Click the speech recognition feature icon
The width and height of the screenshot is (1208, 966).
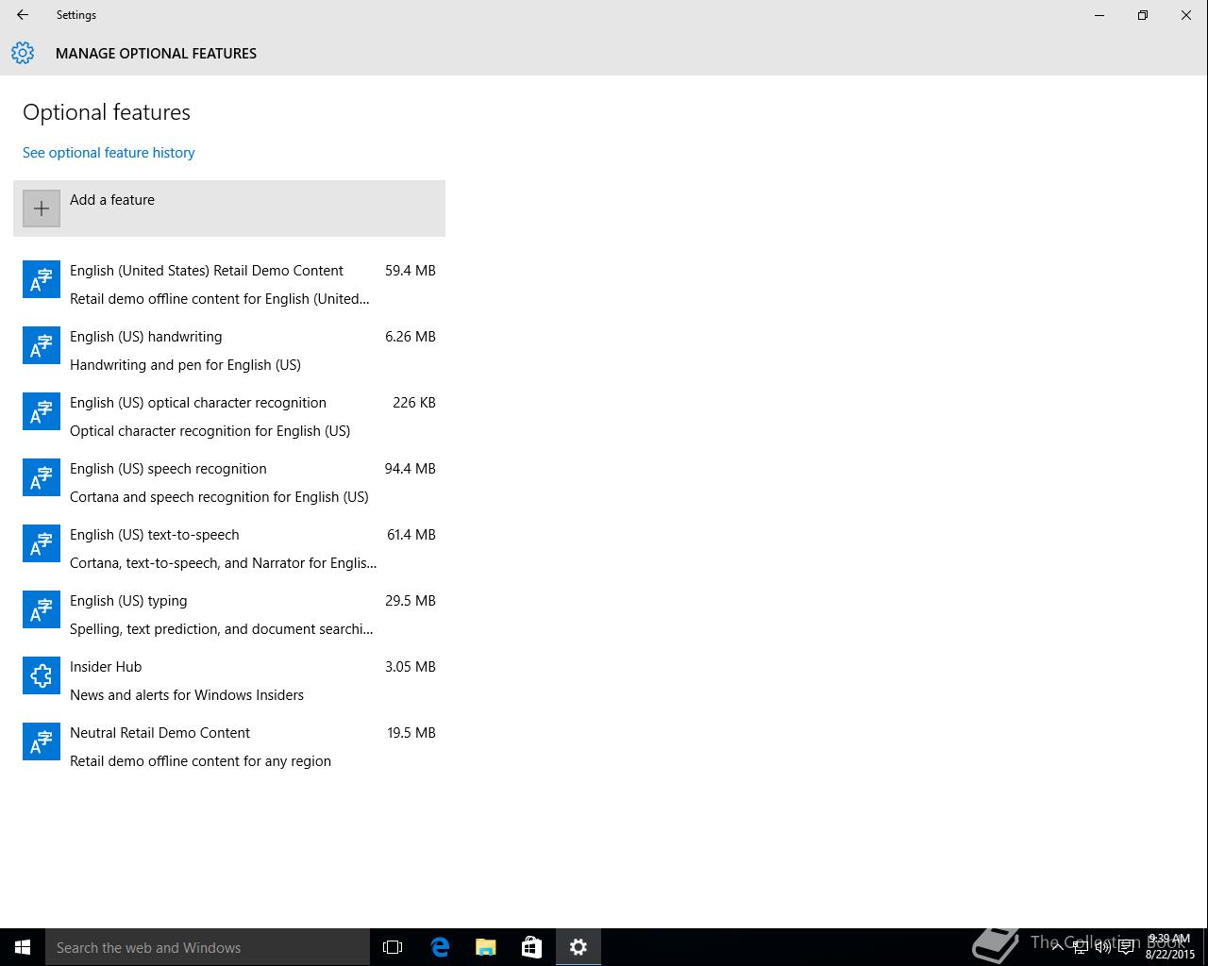point(42,477)
